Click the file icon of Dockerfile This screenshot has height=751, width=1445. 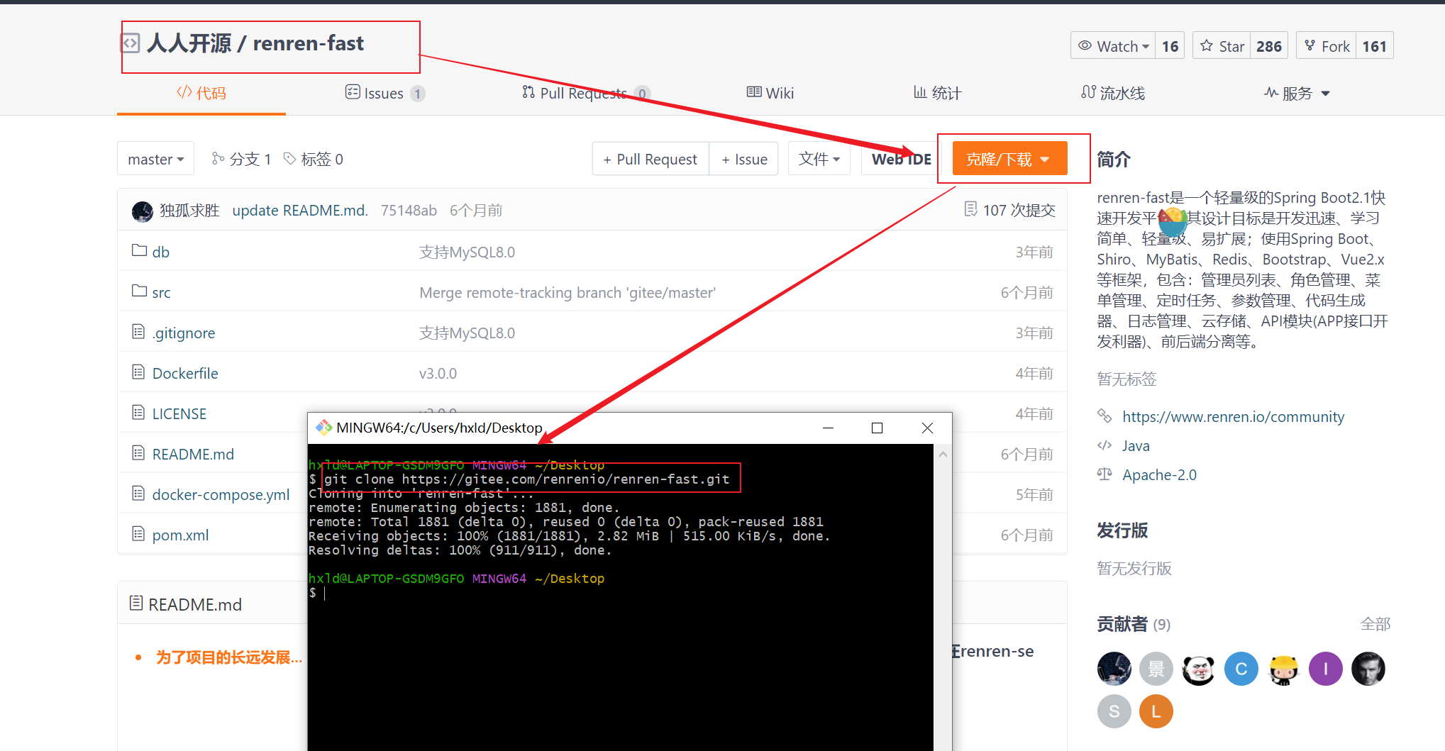[138, 372]
